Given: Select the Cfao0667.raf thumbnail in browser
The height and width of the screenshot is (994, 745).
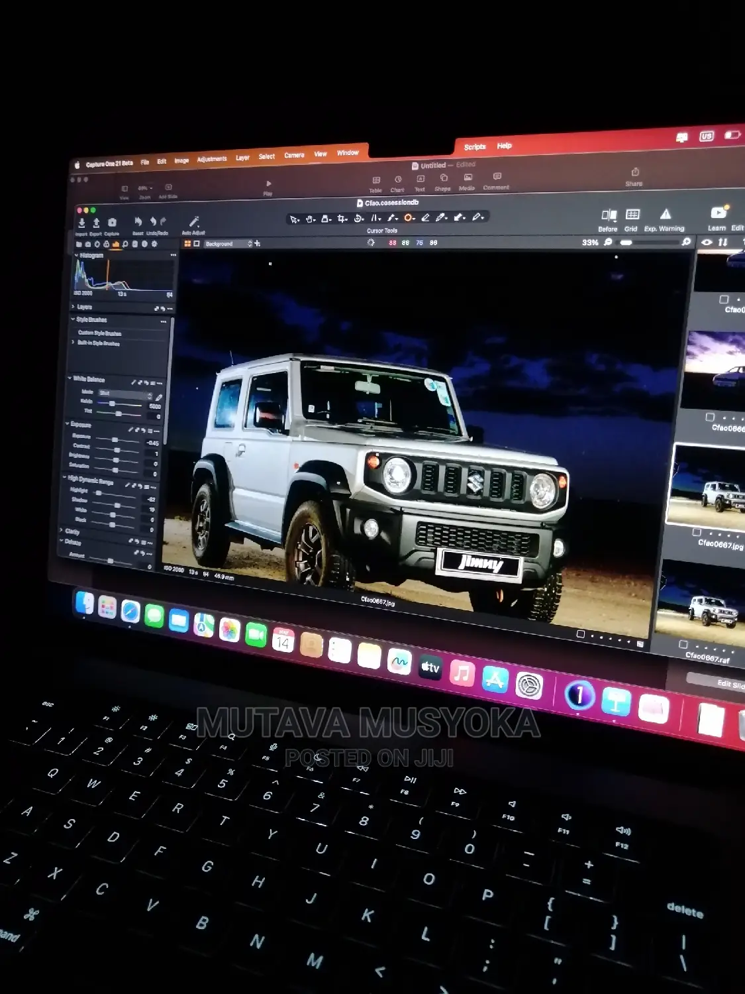Looking at the screenshot, I should pyautogui.click(x=699, y=604).
